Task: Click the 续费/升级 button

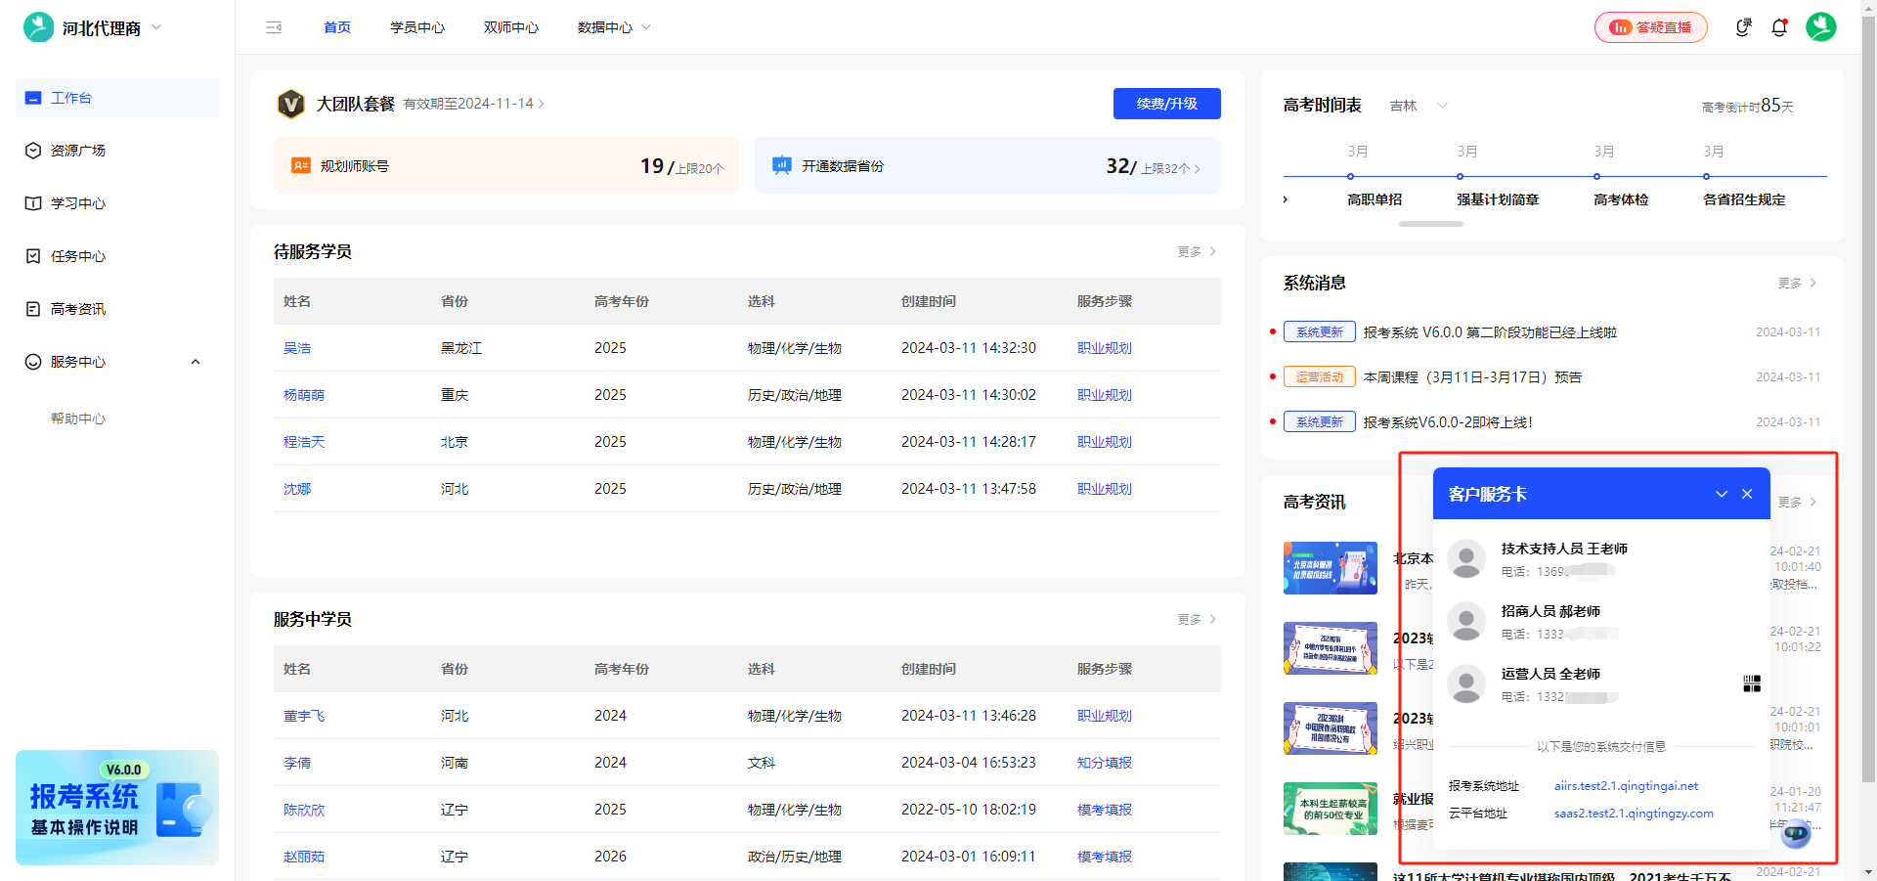Action: coord(1166,104)
